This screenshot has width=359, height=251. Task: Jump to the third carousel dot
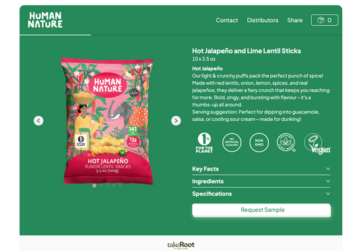click(x=107, y=185)
